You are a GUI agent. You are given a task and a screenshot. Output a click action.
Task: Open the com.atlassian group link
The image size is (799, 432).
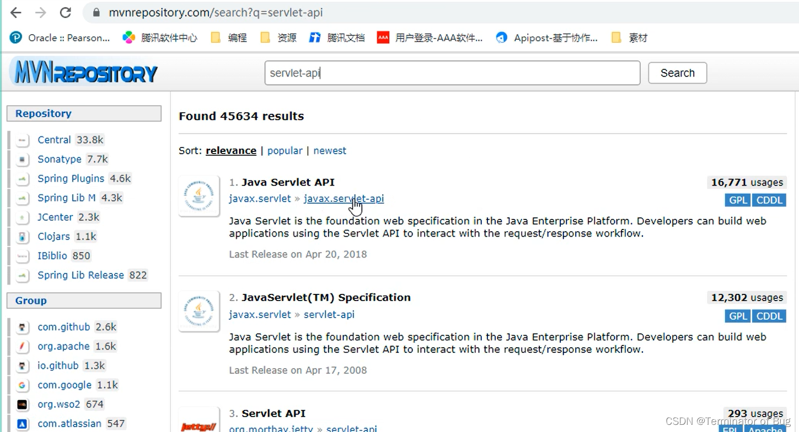tap(69, 423)
